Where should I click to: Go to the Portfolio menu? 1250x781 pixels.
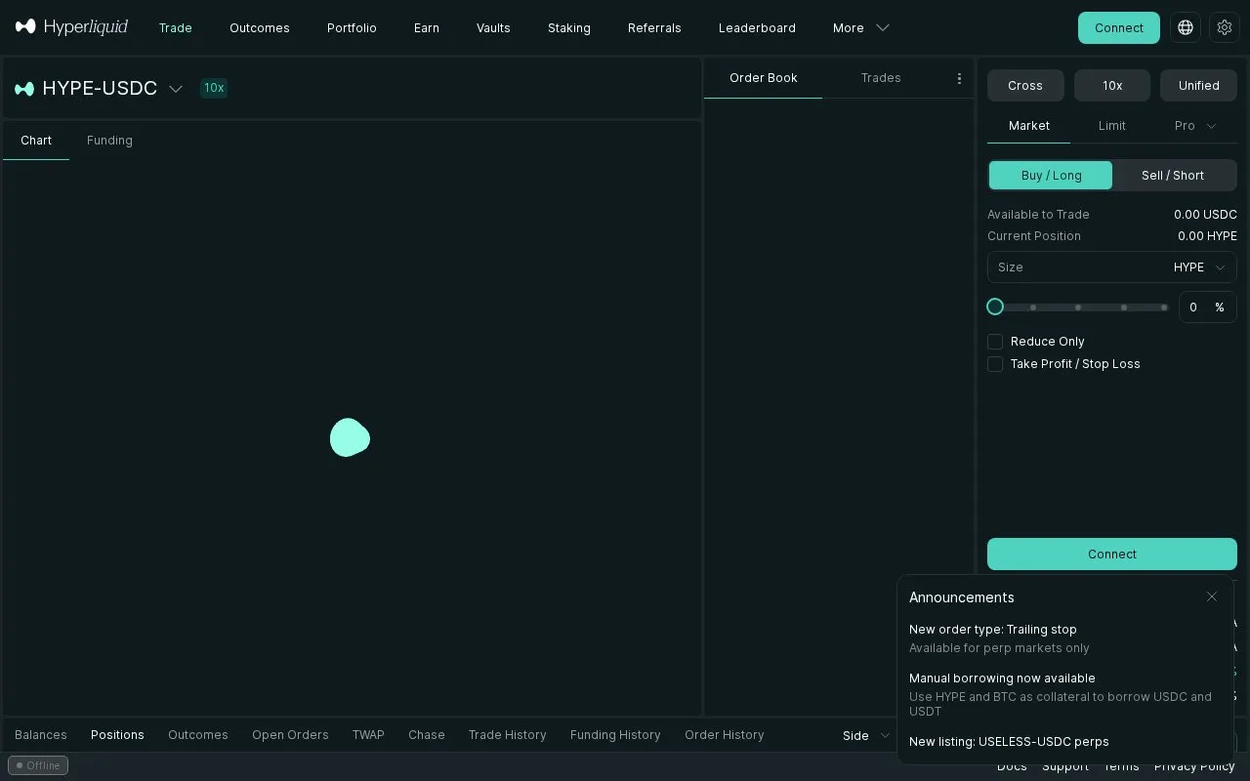click(352, 28)
